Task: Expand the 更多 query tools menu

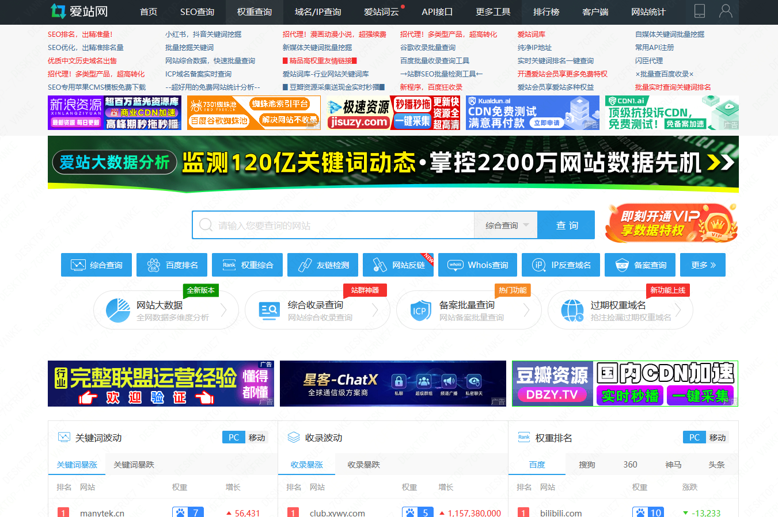Action: tap(703, 265)
